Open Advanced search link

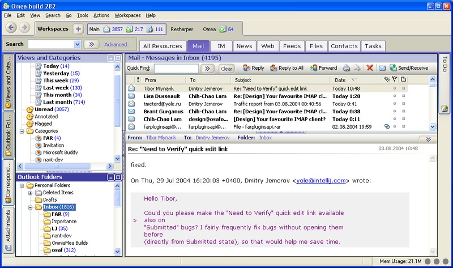click(x=117, y=44)
